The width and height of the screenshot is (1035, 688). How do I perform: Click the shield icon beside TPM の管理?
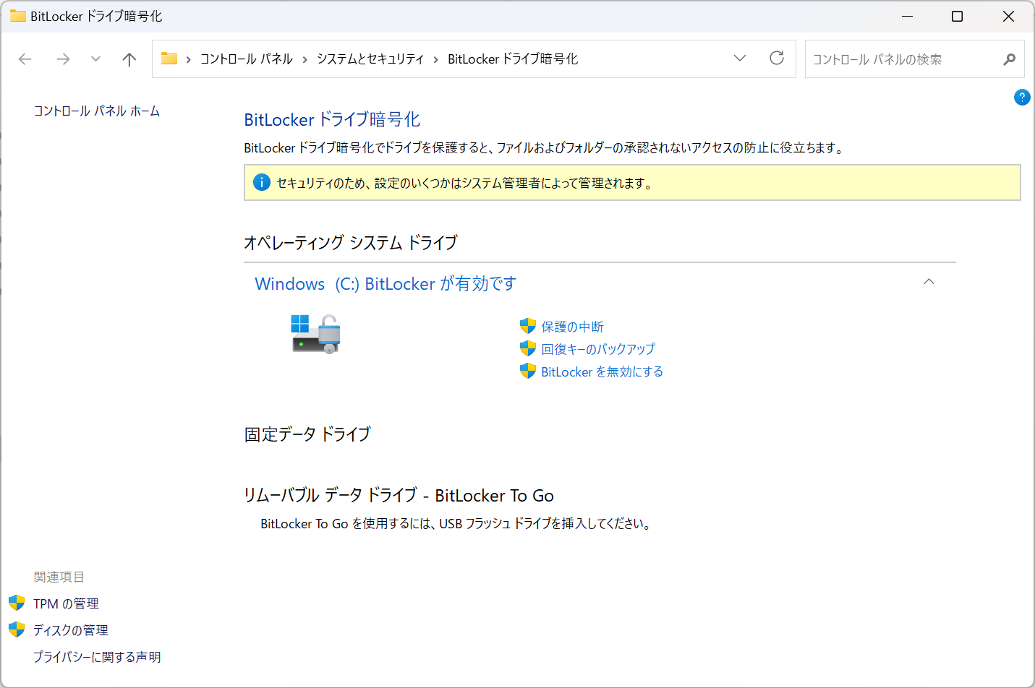(x=17, y=603)
